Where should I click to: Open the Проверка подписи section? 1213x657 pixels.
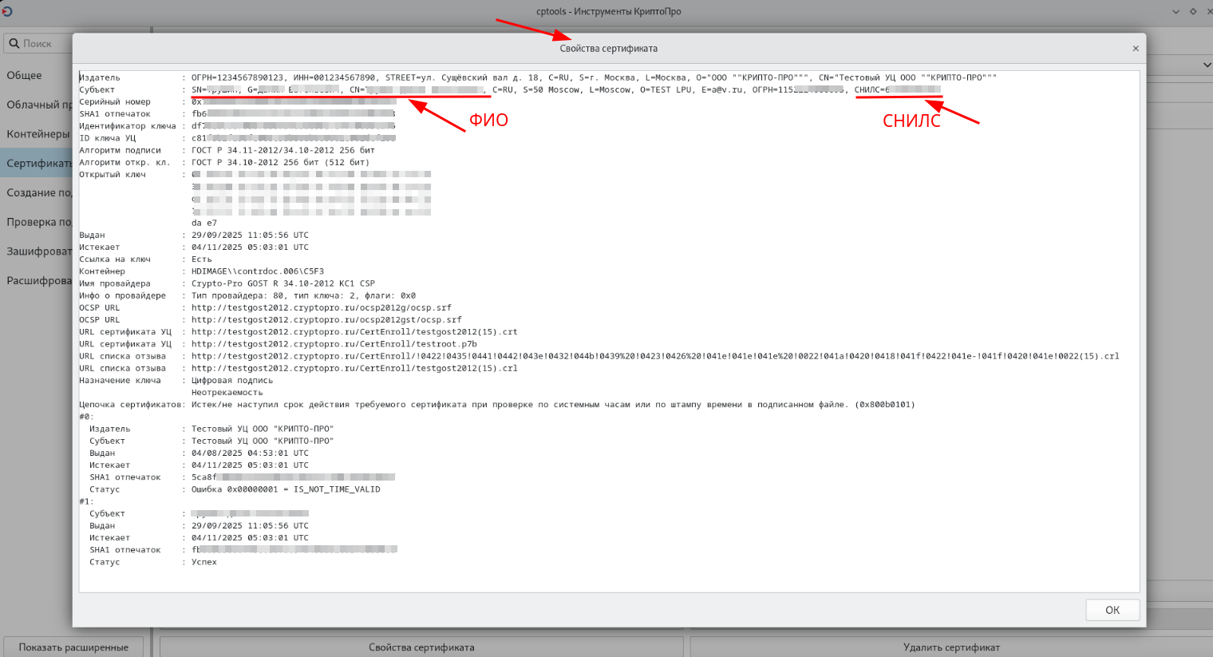coord(38,222)
